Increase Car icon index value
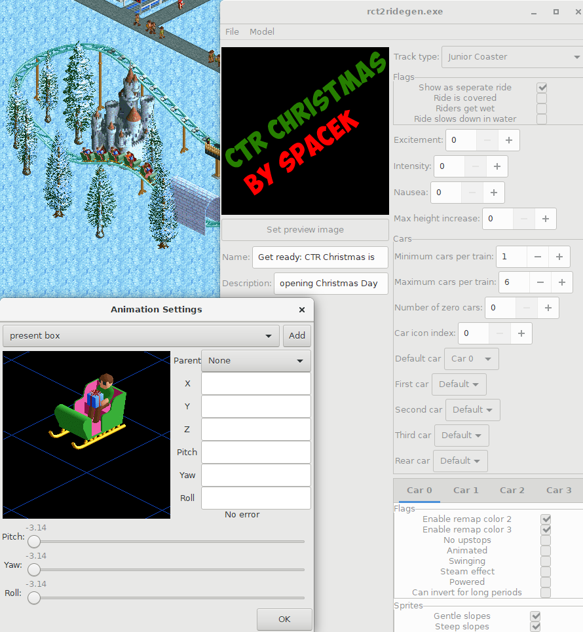 click(x=521, y=333)
